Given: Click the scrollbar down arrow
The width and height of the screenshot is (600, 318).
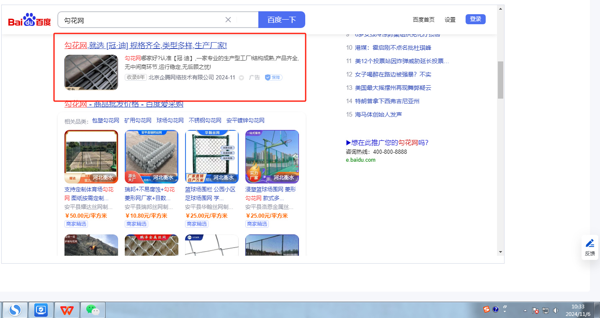Looking at the screenshot, I should pos(500,252).
